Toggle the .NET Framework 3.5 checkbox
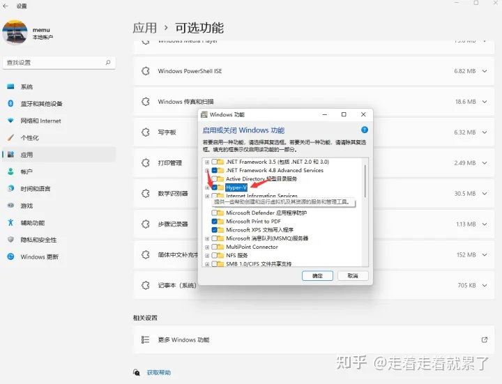502x384 pixels. pos(215,162)
